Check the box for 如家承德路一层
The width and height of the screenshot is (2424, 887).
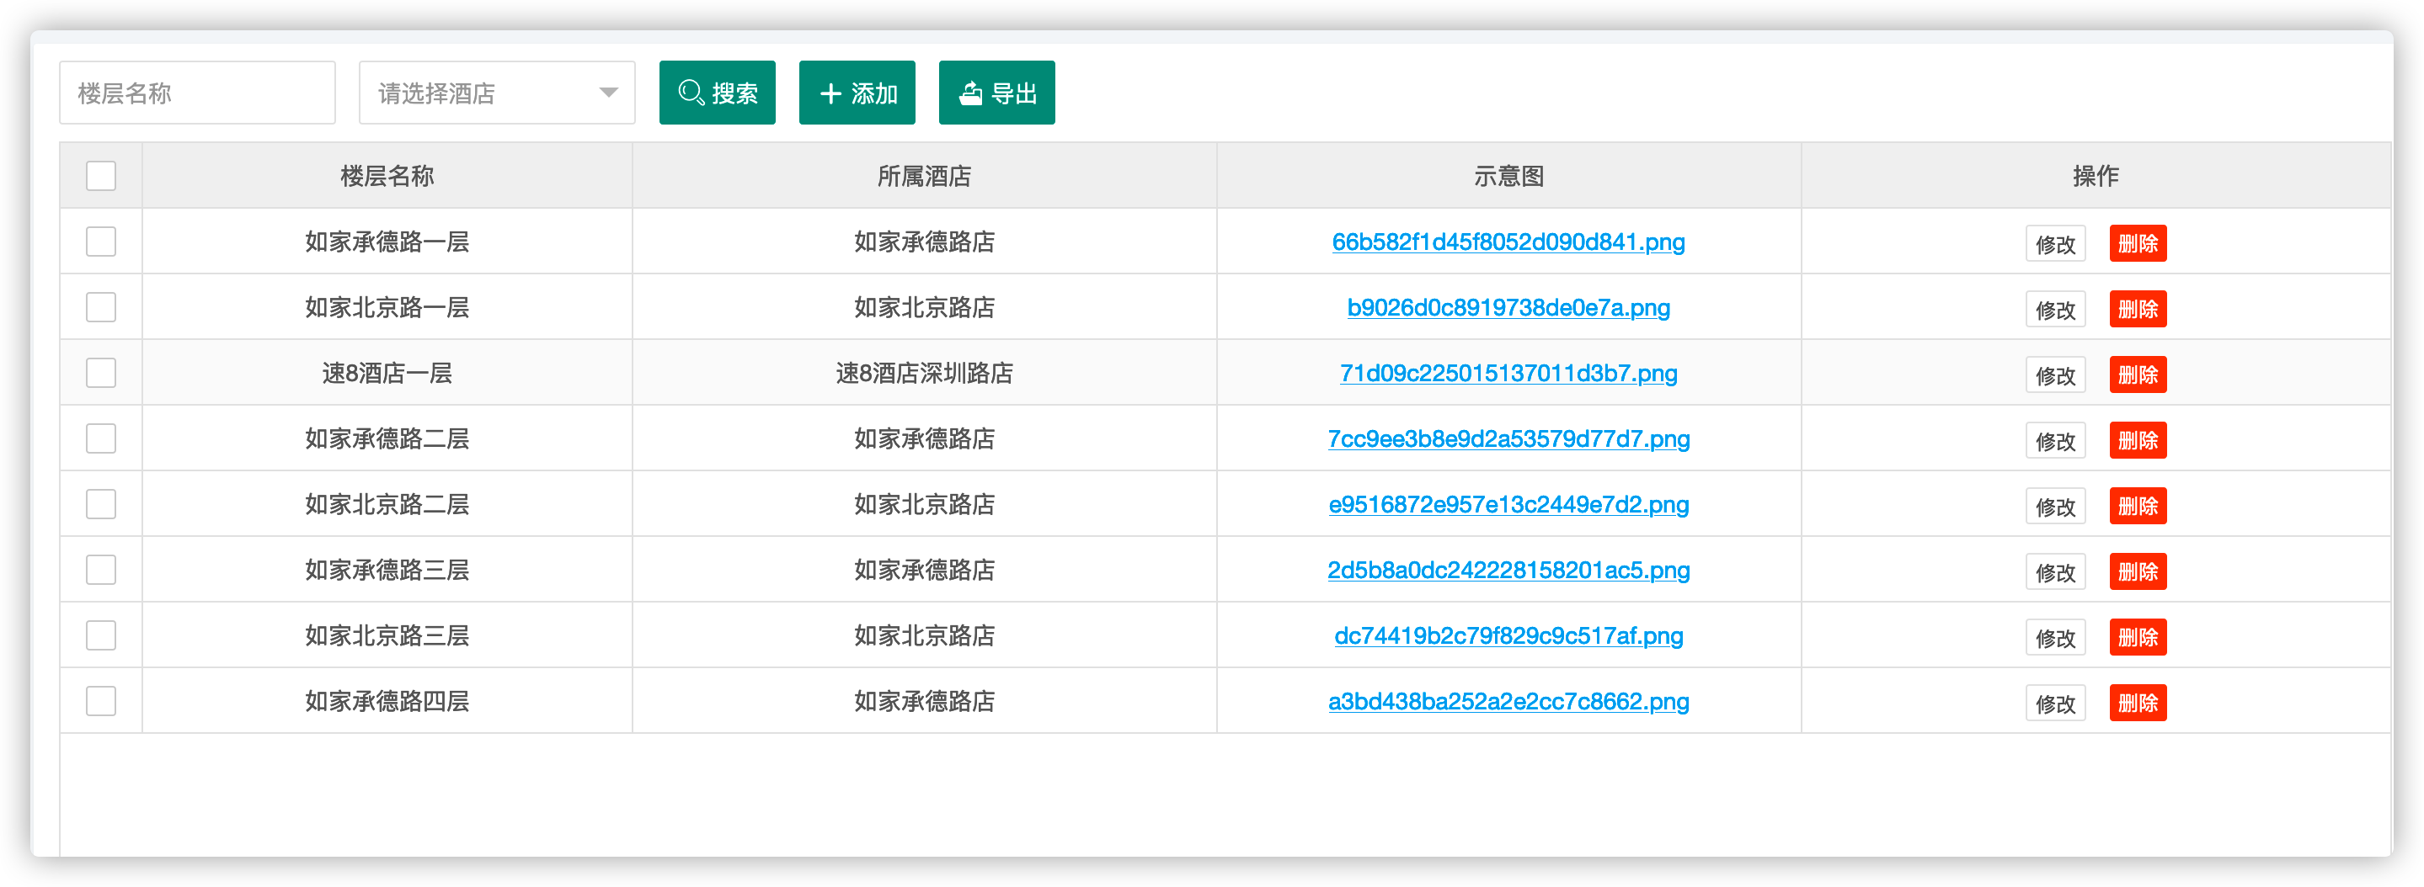point(101,242)
